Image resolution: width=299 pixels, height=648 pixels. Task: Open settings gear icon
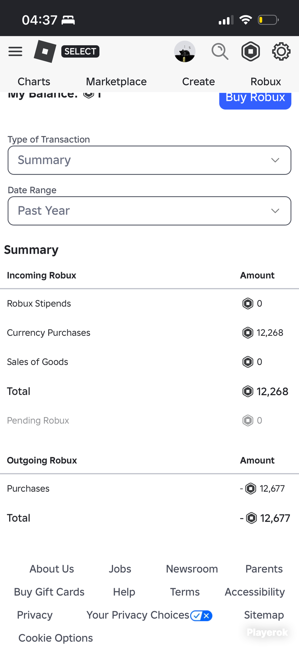[281, 52]
